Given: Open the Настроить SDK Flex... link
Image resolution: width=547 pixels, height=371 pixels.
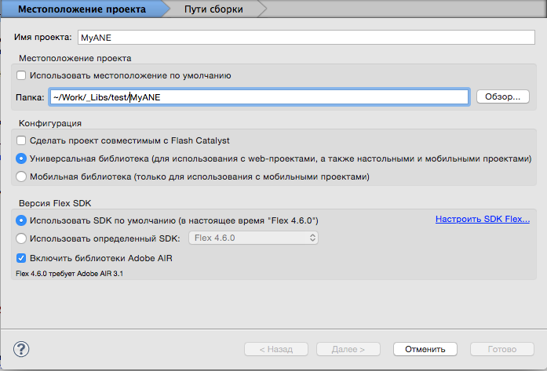Looking at the screenshot, I should click(483, 220).
